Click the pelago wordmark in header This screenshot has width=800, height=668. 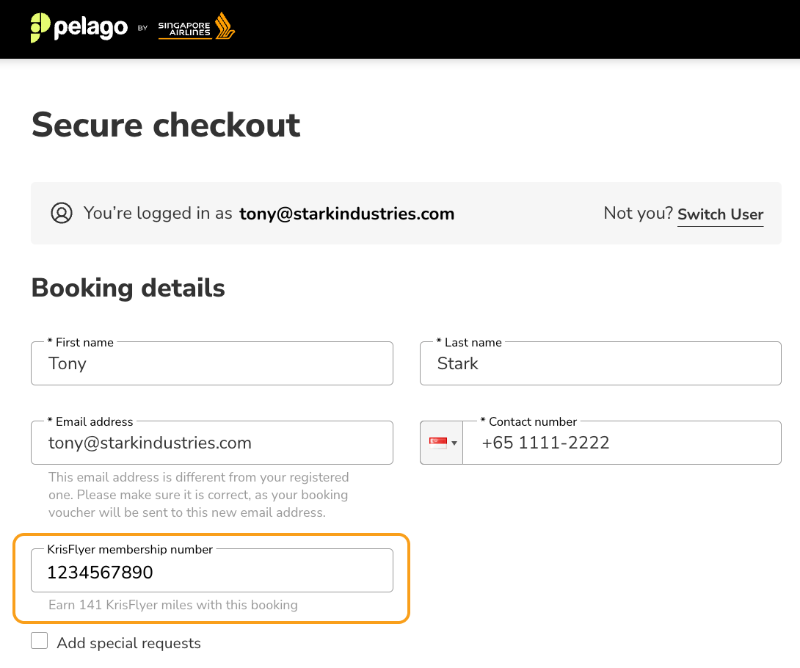pos(91,28)
